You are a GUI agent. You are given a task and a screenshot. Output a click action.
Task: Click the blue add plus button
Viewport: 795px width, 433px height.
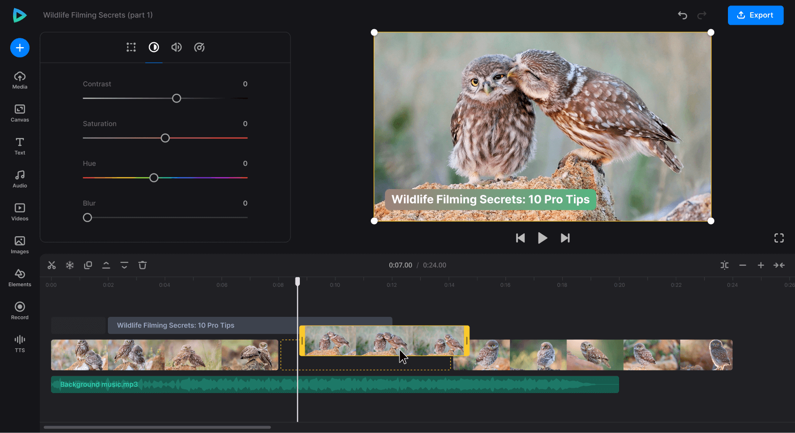[x=20, y=48]
